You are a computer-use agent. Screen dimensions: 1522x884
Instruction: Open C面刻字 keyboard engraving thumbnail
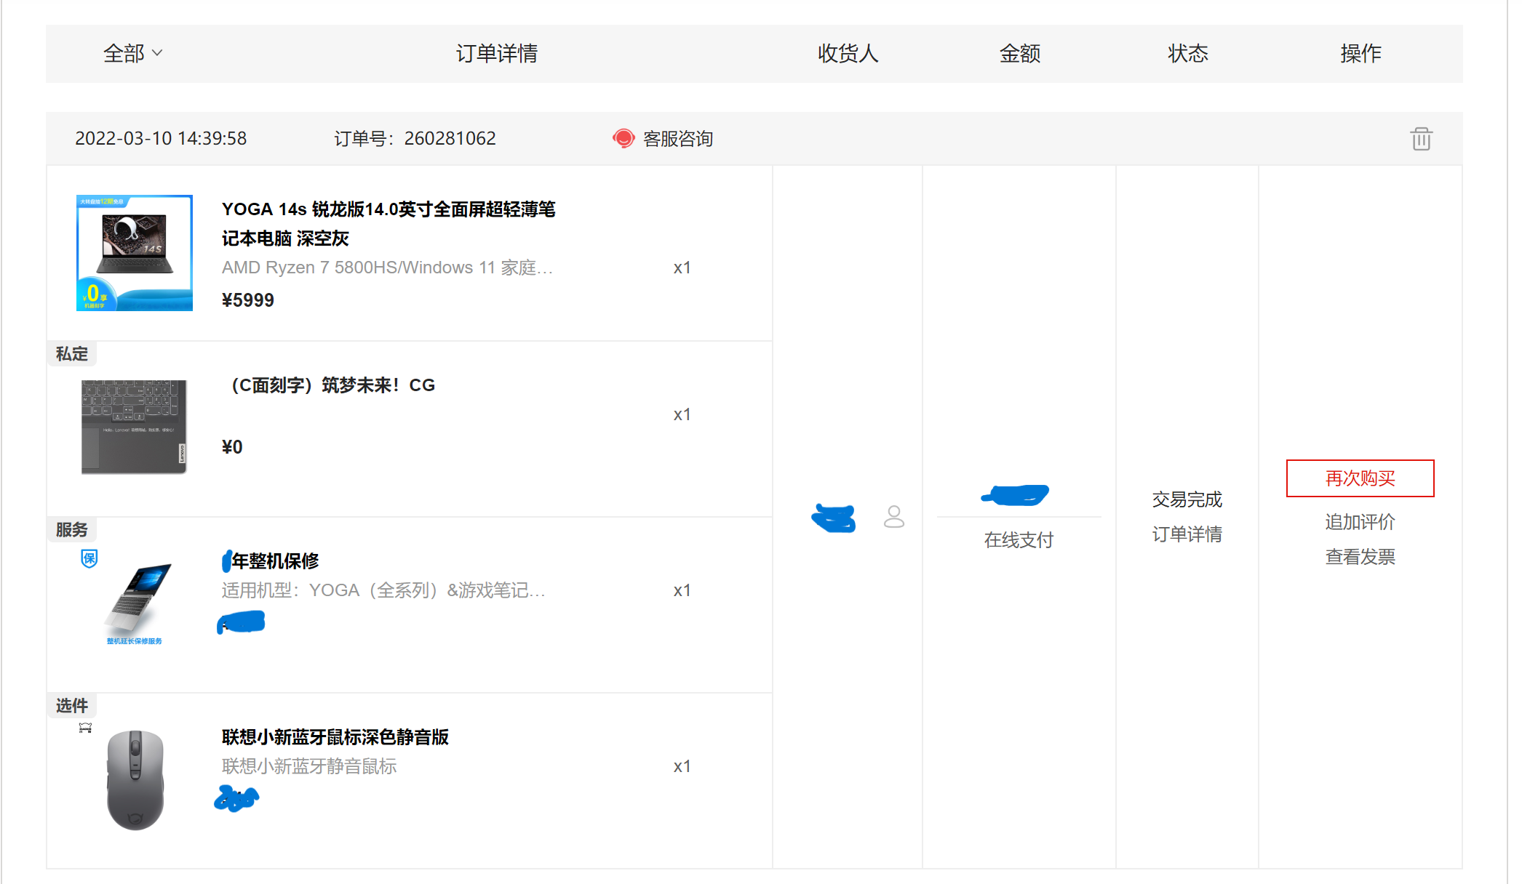[134, 427]
